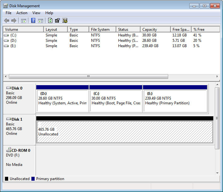
Task: Click the Healthy (P... status cell
Action: [x=128, y=46]
